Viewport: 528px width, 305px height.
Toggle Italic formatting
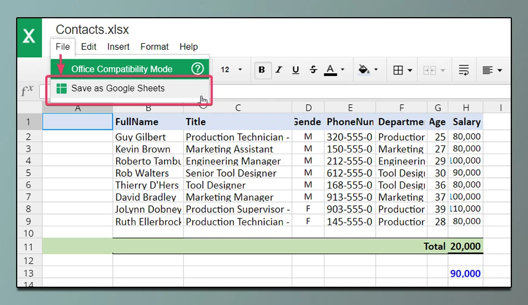[278, 70]
